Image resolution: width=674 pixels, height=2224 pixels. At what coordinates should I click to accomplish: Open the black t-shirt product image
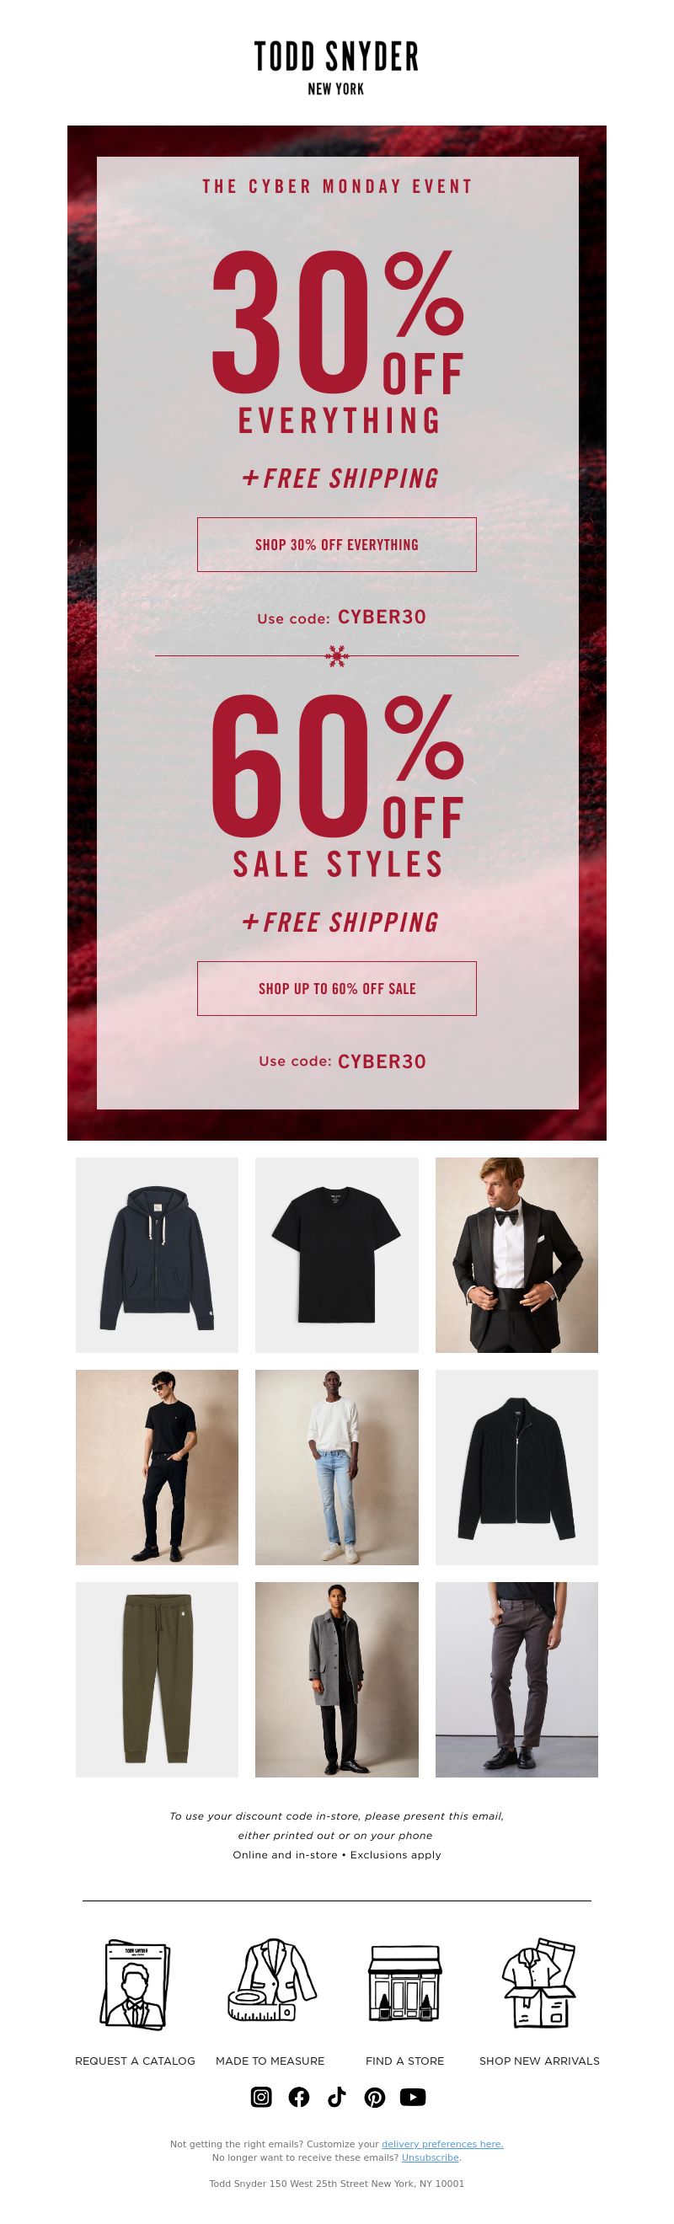click(x=336, y=1255)
